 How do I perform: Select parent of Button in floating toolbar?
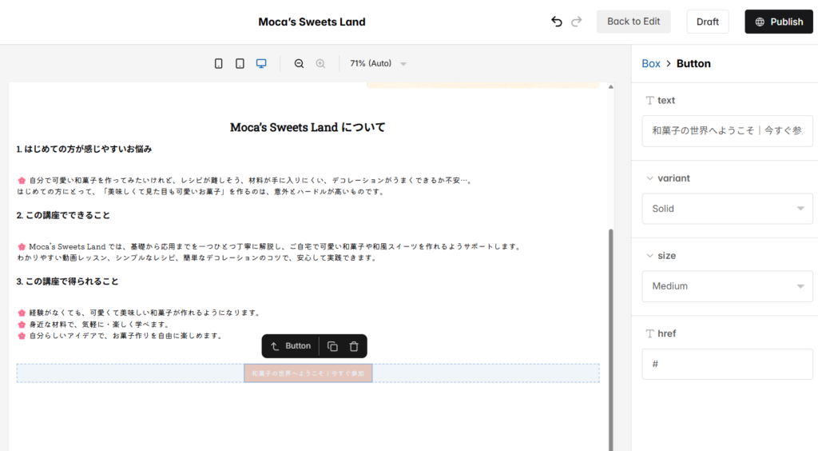click(x=291, y=346)
